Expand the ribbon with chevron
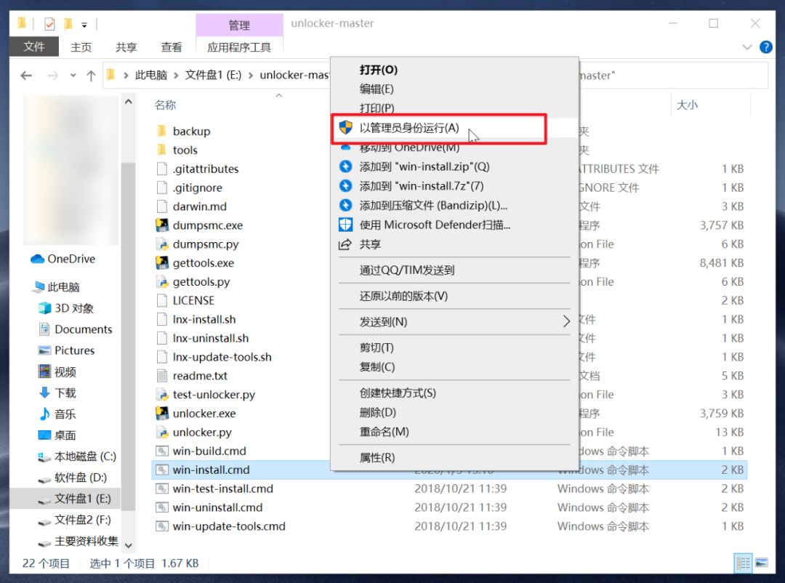Screen dimensions: 785x583 [x=747, y=47]
